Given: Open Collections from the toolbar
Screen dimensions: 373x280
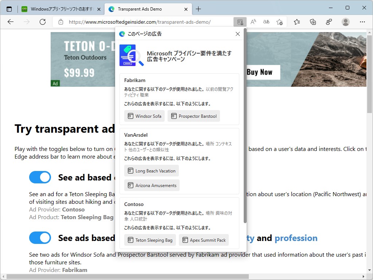Looking at the screenshot, I should tap(313, 22).
